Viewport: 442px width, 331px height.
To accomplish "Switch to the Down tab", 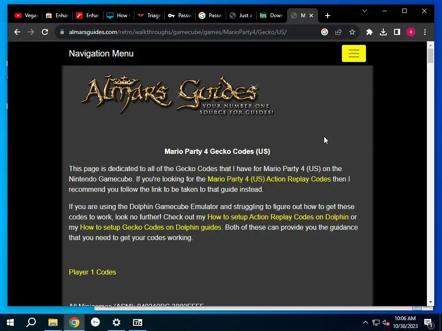I will 272,16.
